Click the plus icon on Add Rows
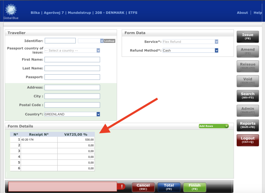Screen dimensions: 265x193 (x=226, y=126)
